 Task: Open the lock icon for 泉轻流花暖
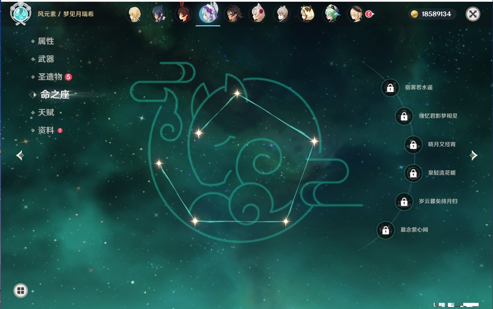[413, 173]
